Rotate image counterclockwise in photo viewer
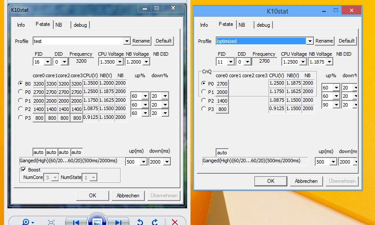The image size is (375, 225). click(x=140, y=222)
